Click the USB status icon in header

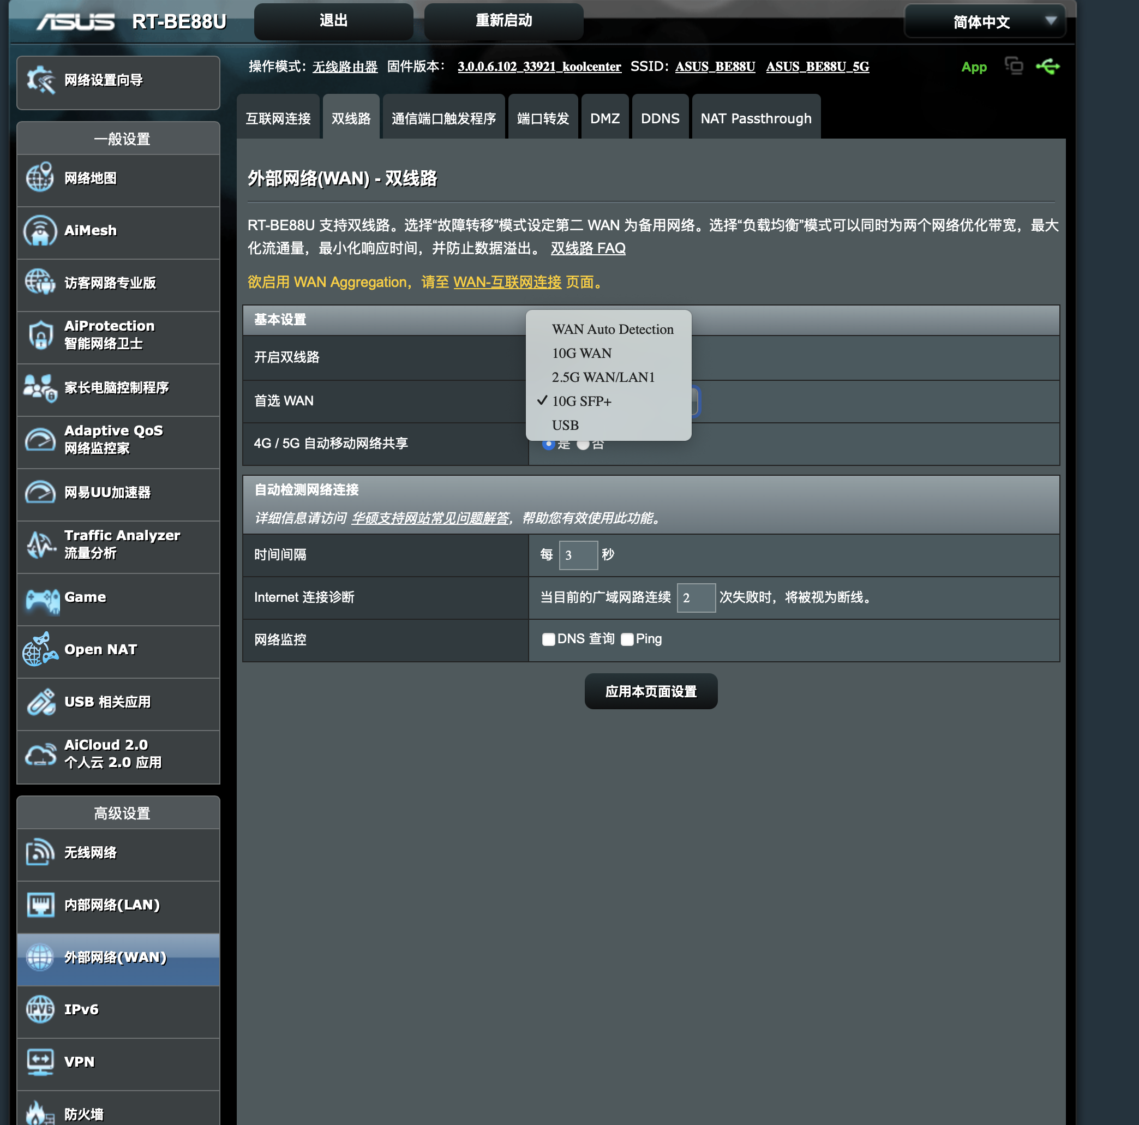tap(1047, 67)
